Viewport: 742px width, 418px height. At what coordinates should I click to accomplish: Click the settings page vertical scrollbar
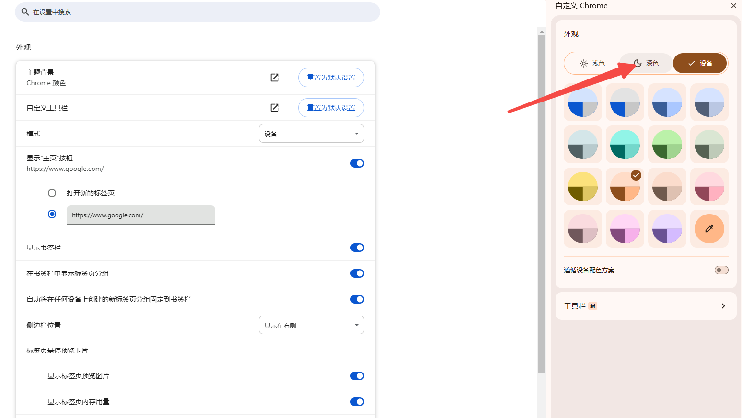pyautogui.click(x=542, y=203)
